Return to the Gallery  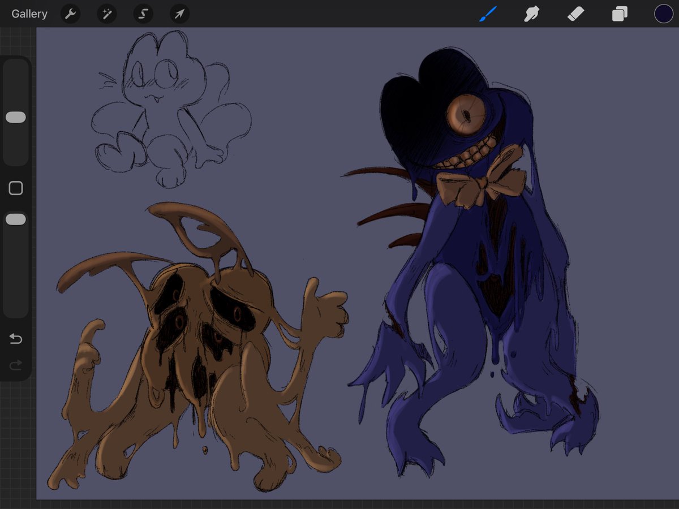pyautogui.click(x=29, y=14)
